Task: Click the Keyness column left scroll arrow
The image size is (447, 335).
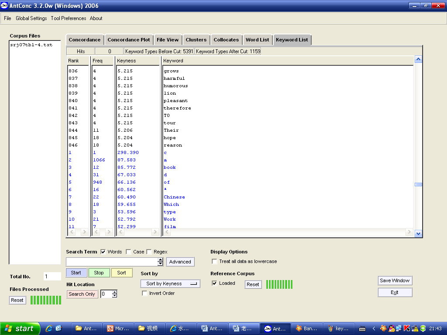Action: coord(120,232)
